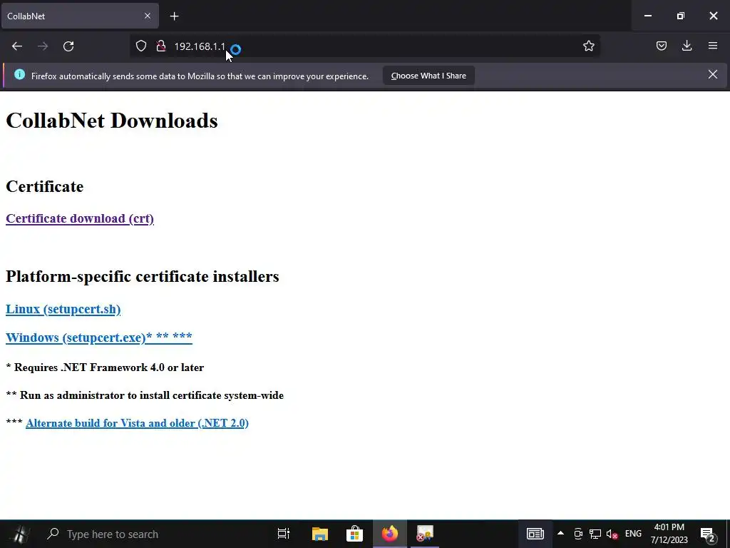The image size is (730, 548).
Task: Open network status tray icon
Action: [x=595, y=534]
